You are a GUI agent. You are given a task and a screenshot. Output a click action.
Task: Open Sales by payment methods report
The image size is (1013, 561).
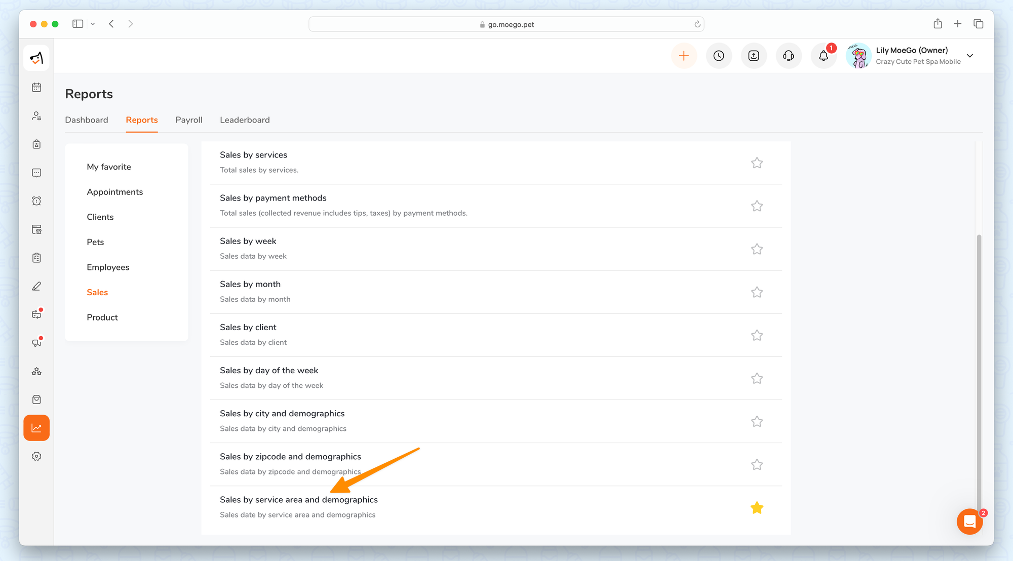point(273,198)
